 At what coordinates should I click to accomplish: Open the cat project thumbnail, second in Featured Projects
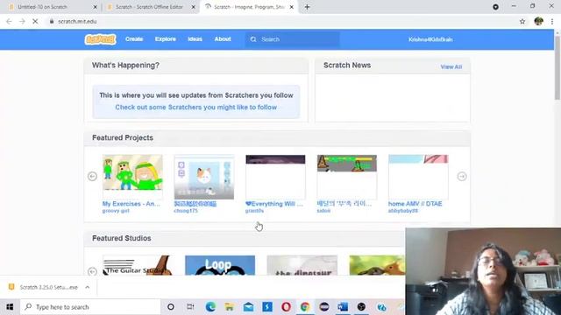pos(204,177)
